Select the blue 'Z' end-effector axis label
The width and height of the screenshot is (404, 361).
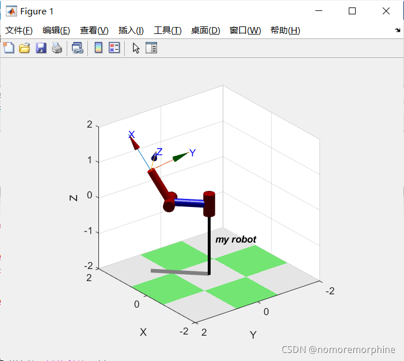click(x=159, y=152)
